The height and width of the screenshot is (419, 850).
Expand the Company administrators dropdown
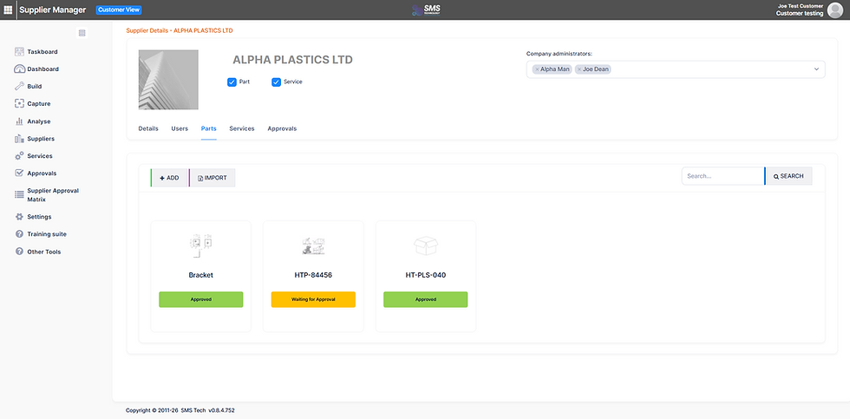[x=816, y=69]
